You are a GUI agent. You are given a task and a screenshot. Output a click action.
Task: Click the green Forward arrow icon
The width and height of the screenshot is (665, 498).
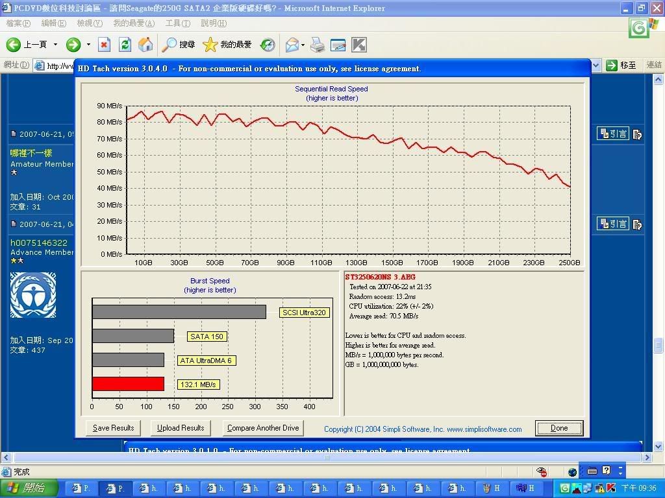point(73,45)
